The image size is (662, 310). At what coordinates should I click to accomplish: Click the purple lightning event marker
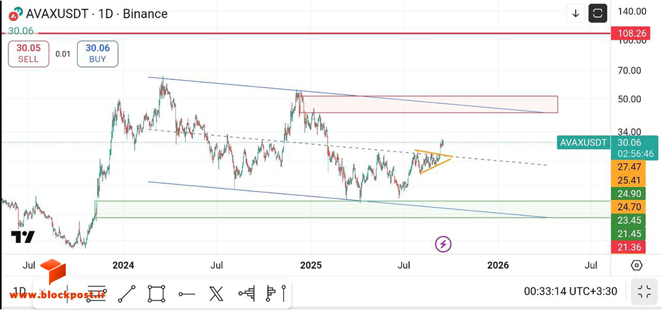tap(443, 244)
